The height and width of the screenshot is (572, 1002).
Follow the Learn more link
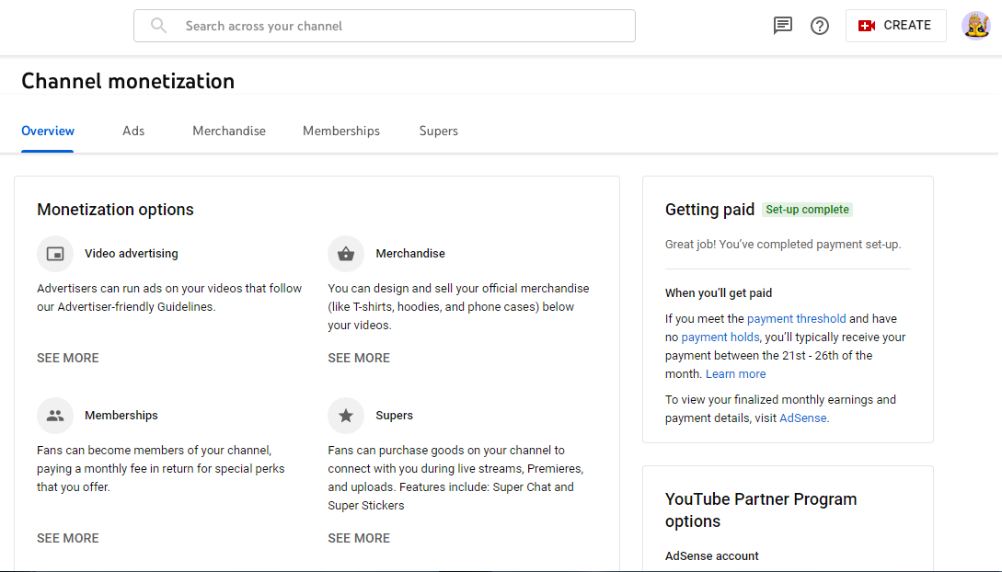click(735, 374)
